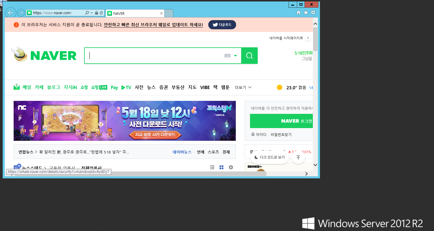Click the 23.0° 맑음 weather text

point(296,88)
